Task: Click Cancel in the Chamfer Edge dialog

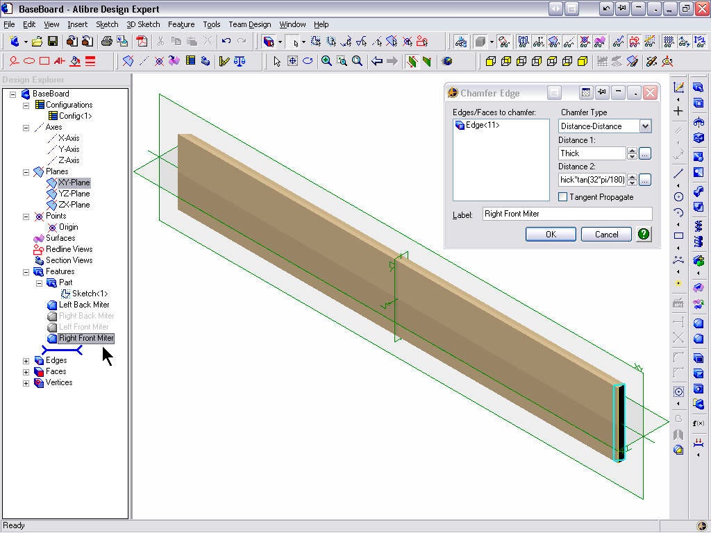Action: pos(606,235)
